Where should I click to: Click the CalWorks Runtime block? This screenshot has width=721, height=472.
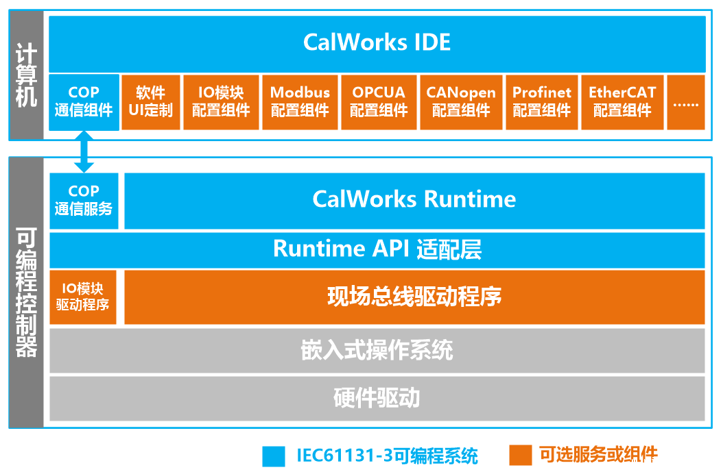(x=414, y=201)
